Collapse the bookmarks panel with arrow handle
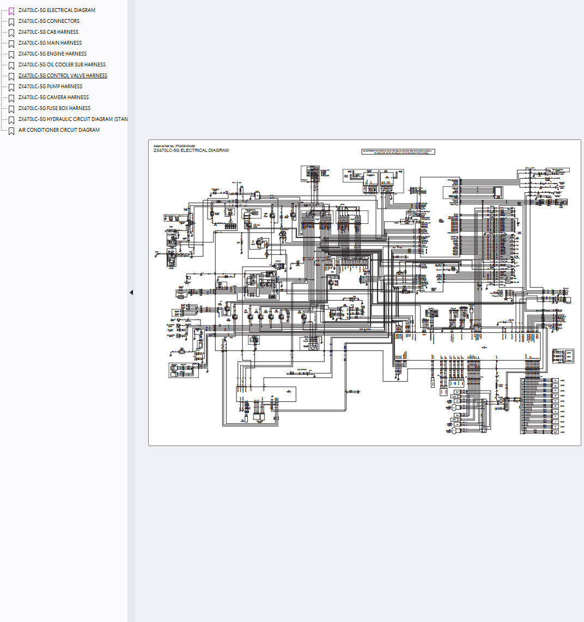The height and width of the screenshot is (622, 584). (x=131, y=292)
